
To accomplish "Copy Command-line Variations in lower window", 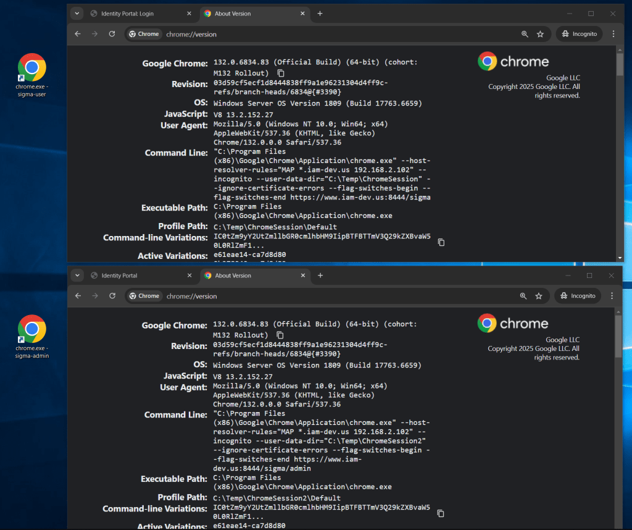I will pyautogui.click(x=441, y=513).
